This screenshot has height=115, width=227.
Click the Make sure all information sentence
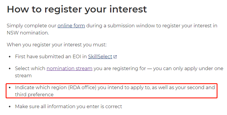(x=69, y=107)
